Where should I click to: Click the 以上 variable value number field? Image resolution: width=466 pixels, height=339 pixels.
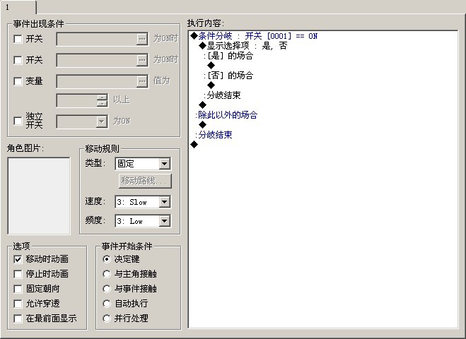[x=76, y=100]
